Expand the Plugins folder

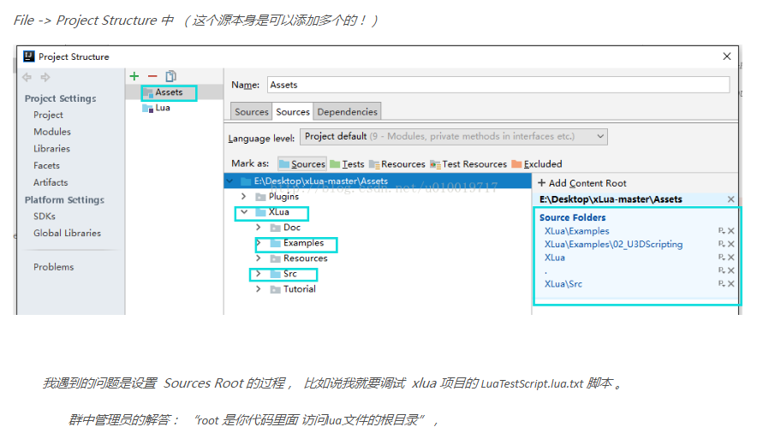pos(243,196)
